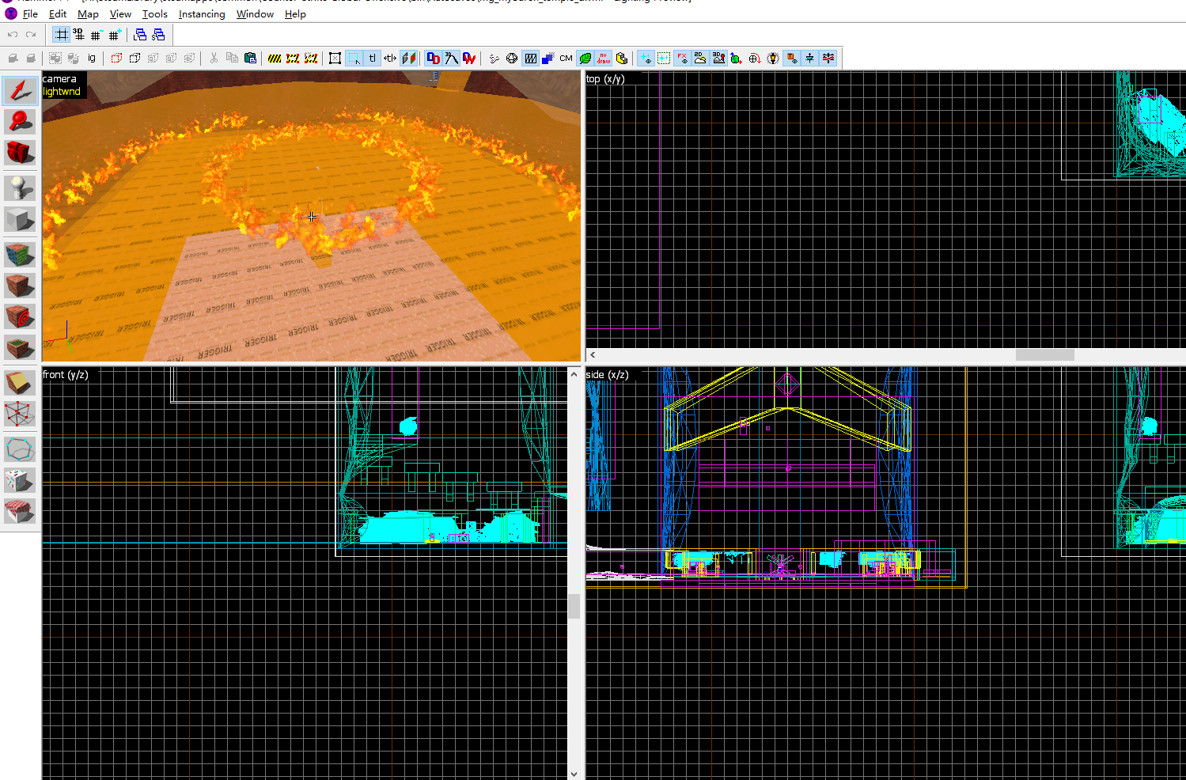
Task: Select the Toggle Texture Application tool
Action: click(x=20, y=255)
